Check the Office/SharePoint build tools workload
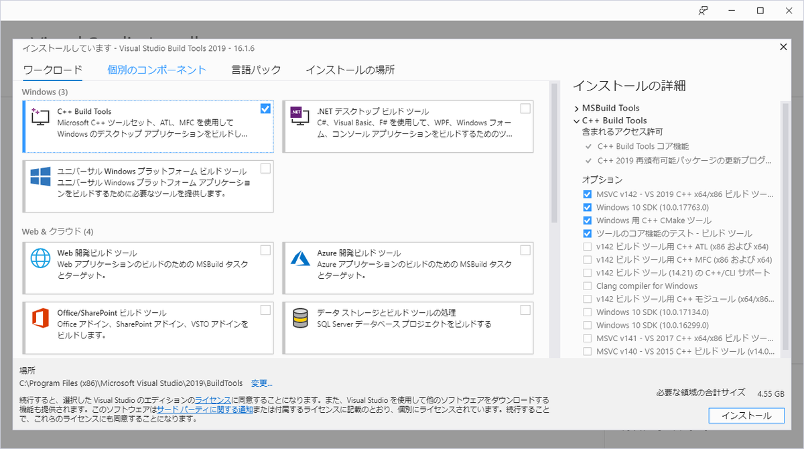 [265, 310]
